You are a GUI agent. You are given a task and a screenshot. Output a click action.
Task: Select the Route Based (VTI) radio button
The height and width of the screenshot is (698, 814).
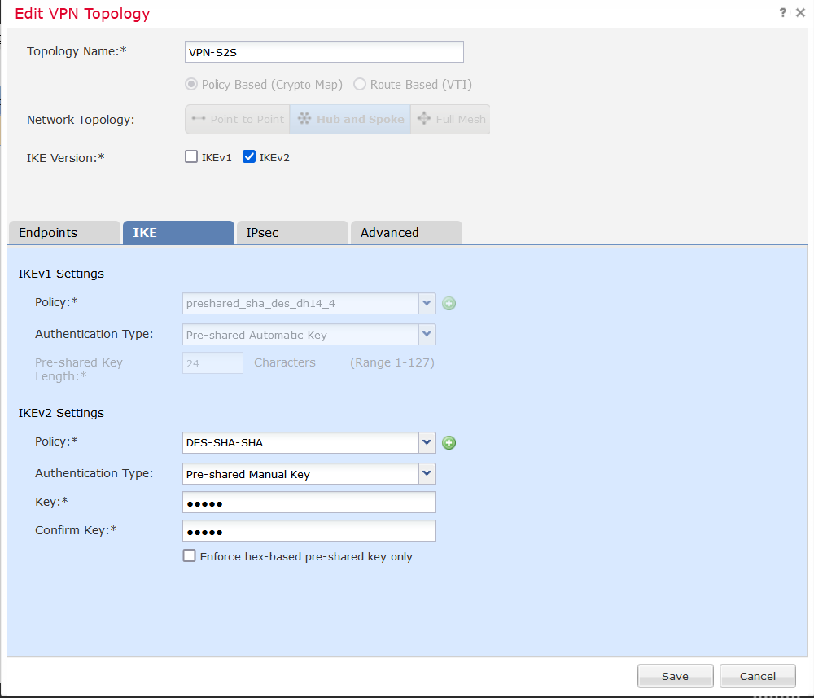pyautogui.click(x=360, y=85)
